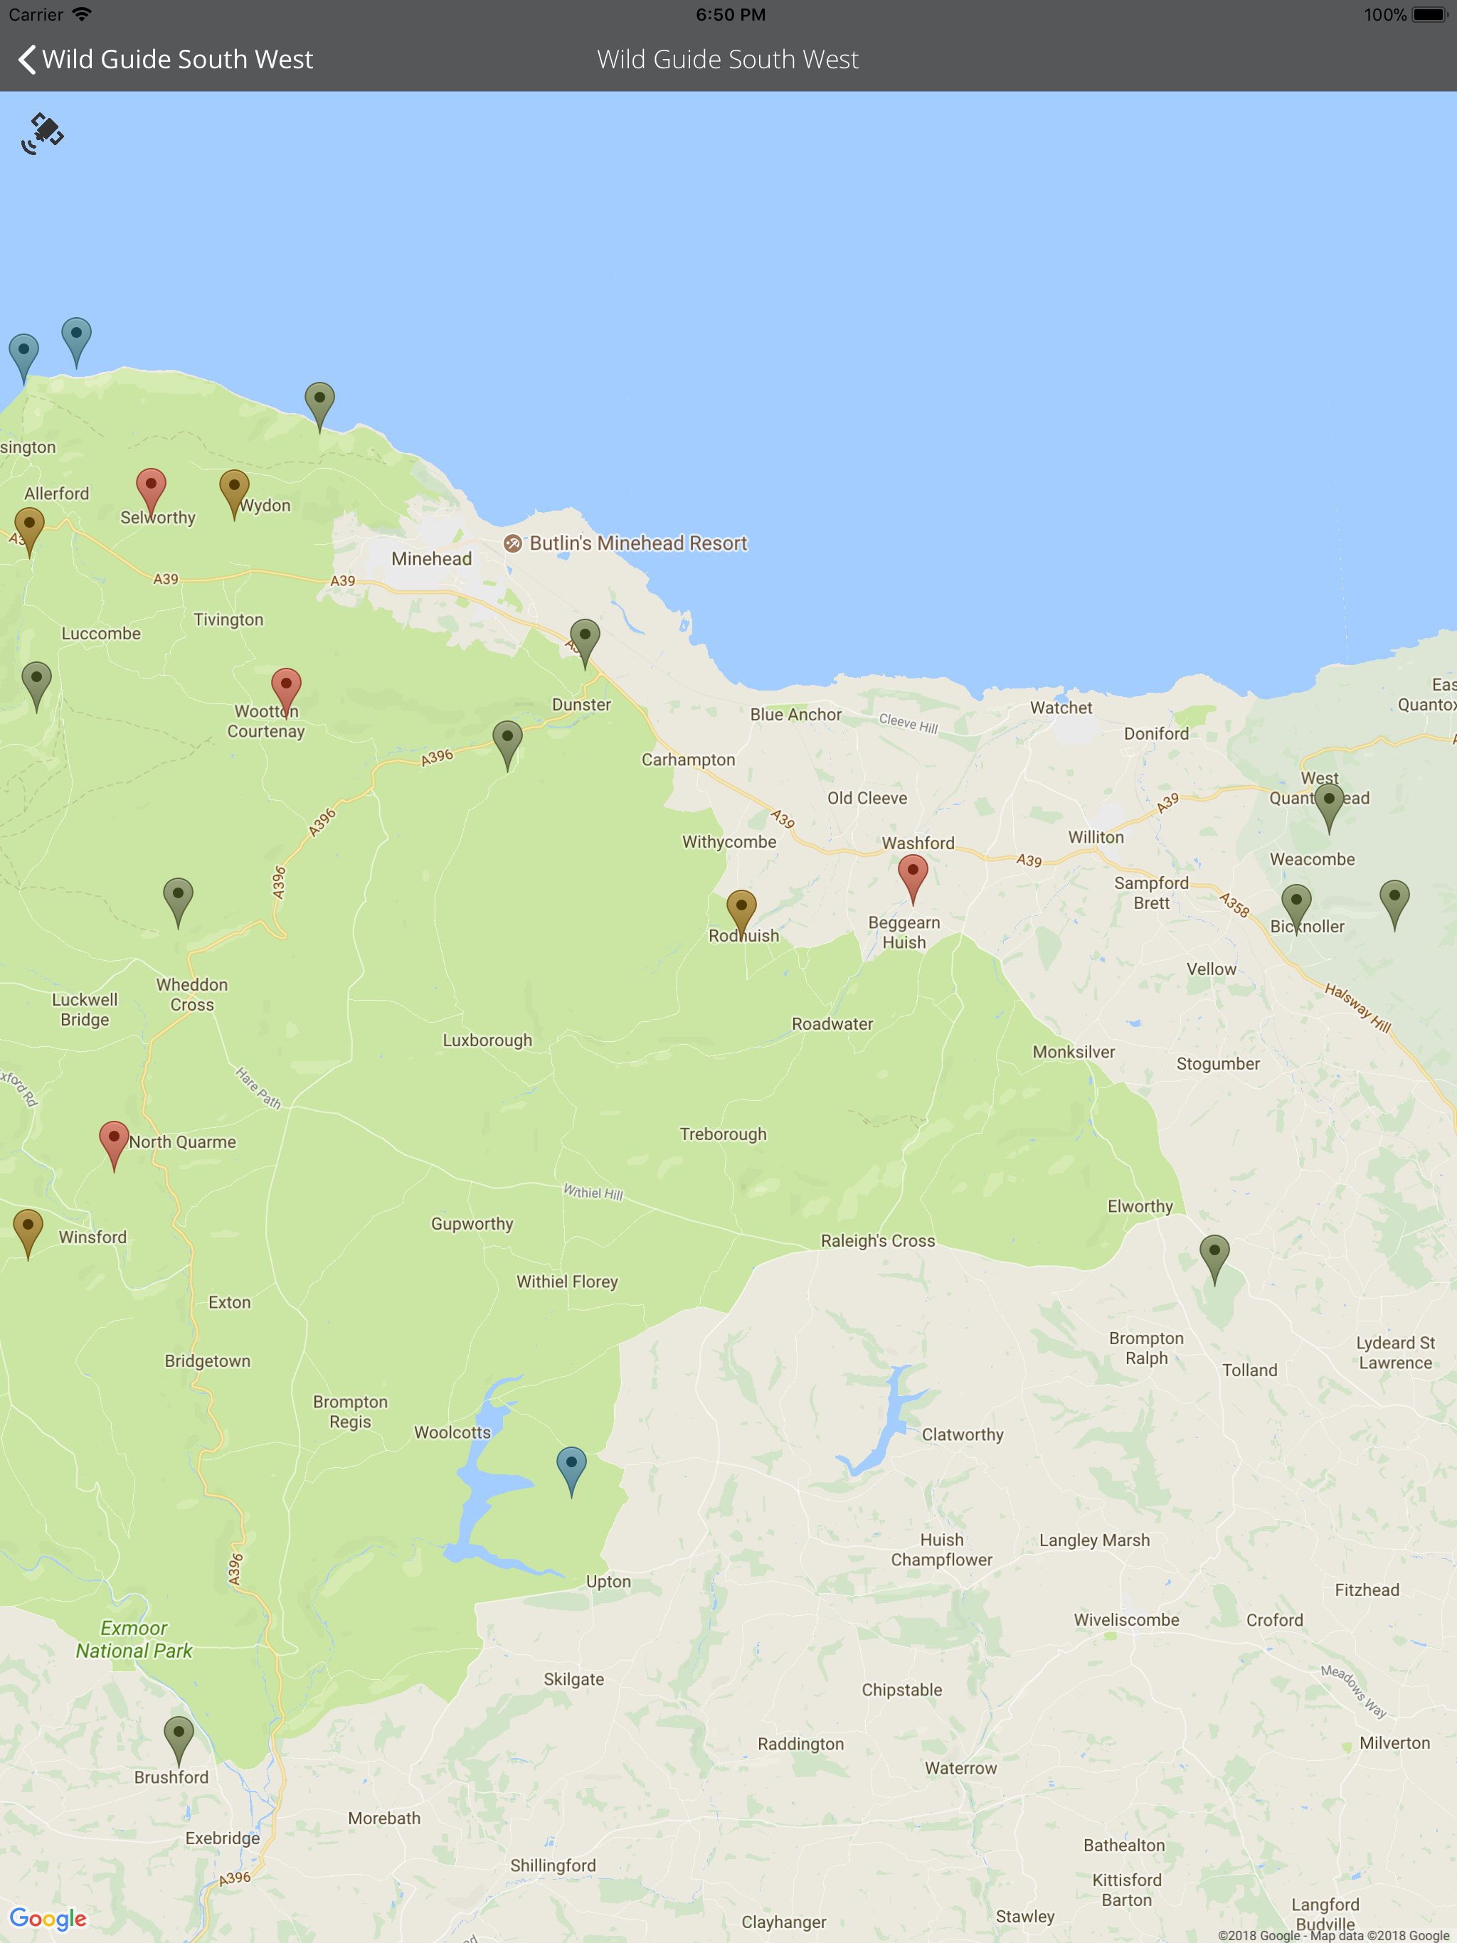Tap the green pin at West Quantoxhead
Screen dimensions: 1457x1943
(x=1329, y=809)
